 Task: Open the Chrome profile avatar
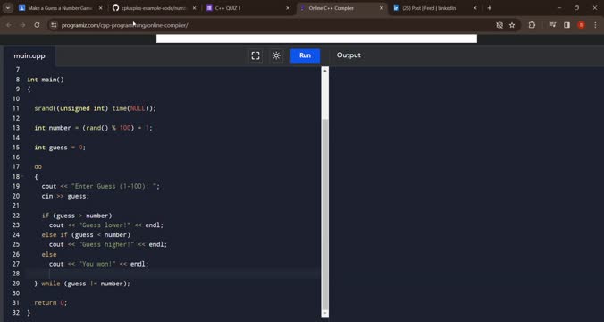pyautogui.click(x=581, y=25)
